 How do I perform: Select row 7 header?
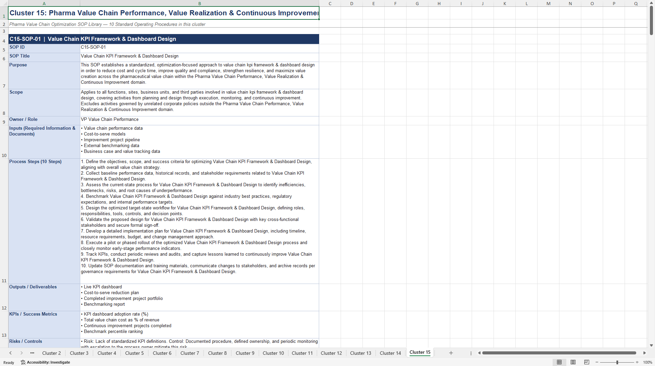4,75
